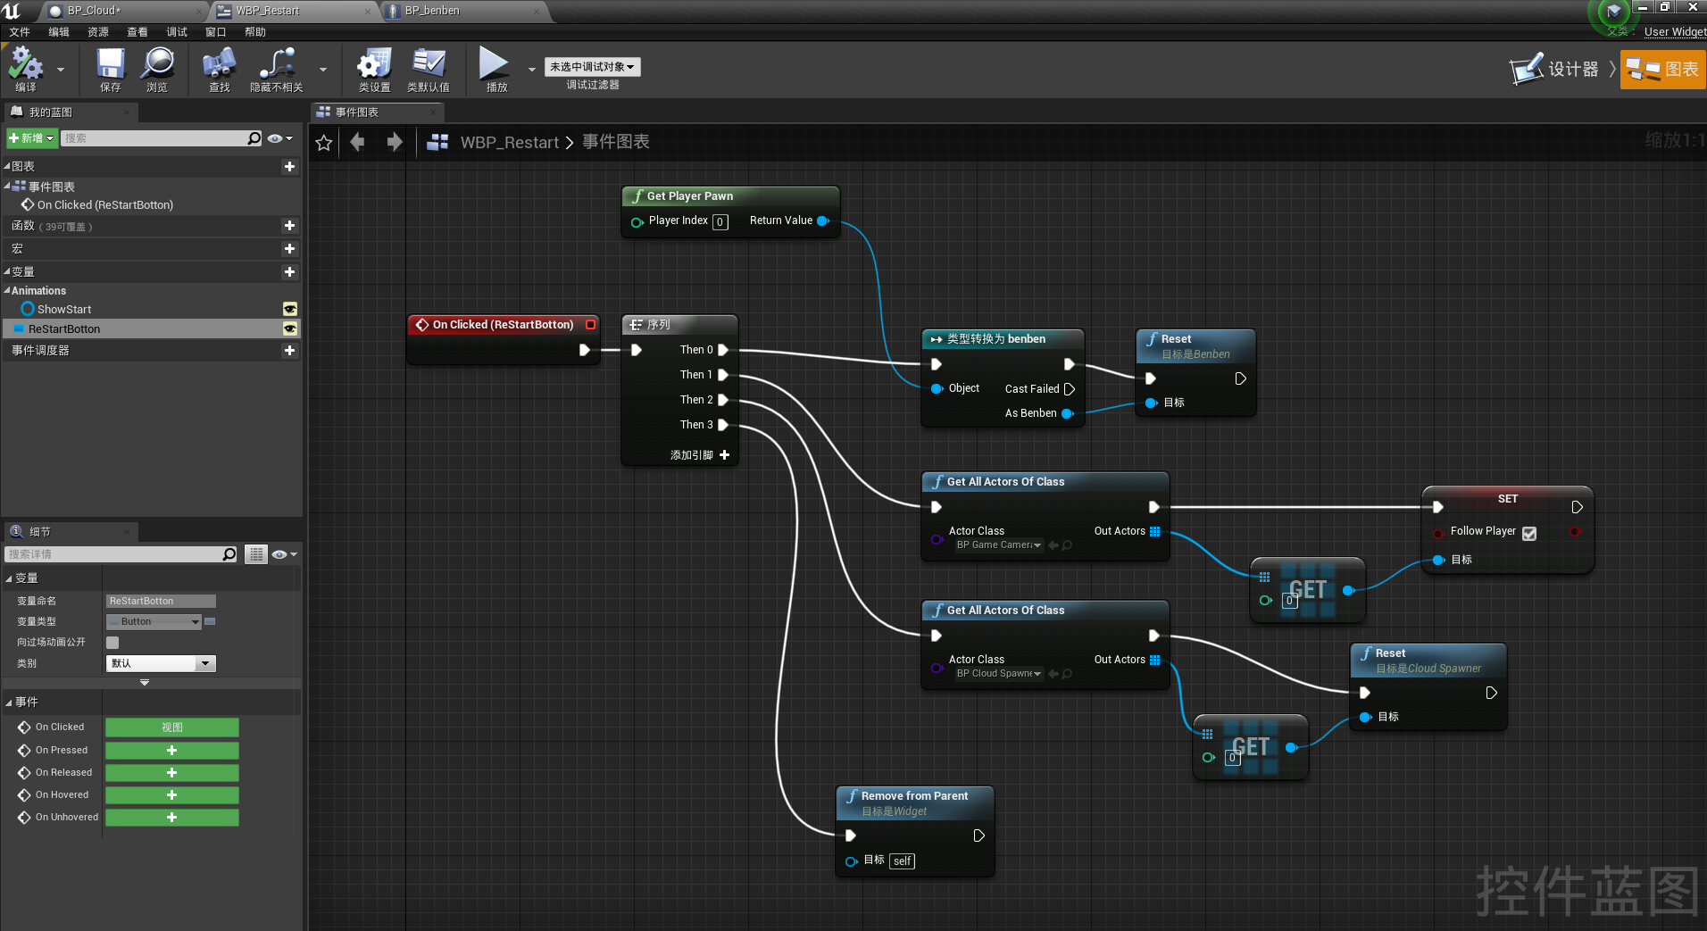Open the 调试 menu
The image size is (1707, 931).
click(x=177, y=32)
